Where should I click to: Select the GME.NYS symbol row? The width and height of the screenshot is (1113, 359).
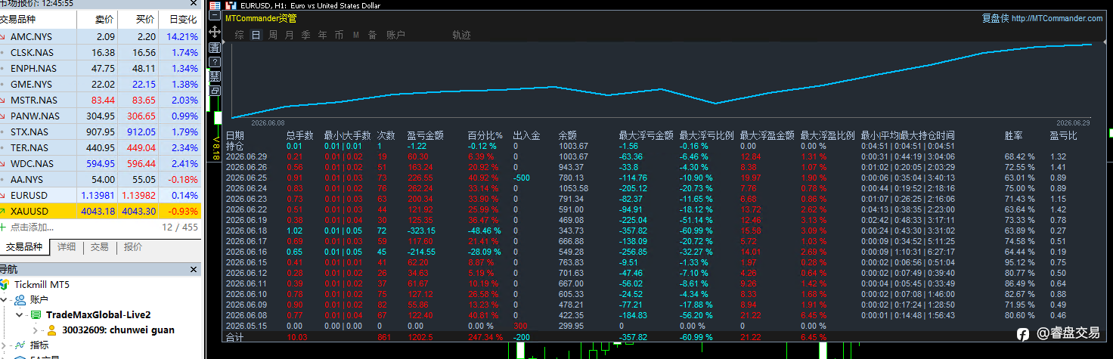pyautogui.click(x=101, y=84)
